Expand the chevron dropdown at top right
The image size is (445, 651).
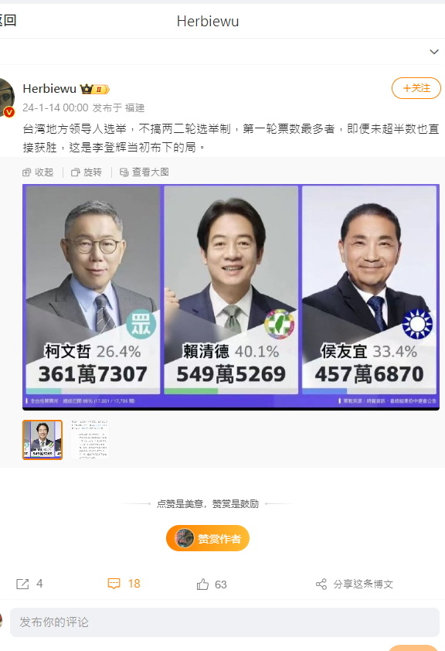(x=434, y=52)
